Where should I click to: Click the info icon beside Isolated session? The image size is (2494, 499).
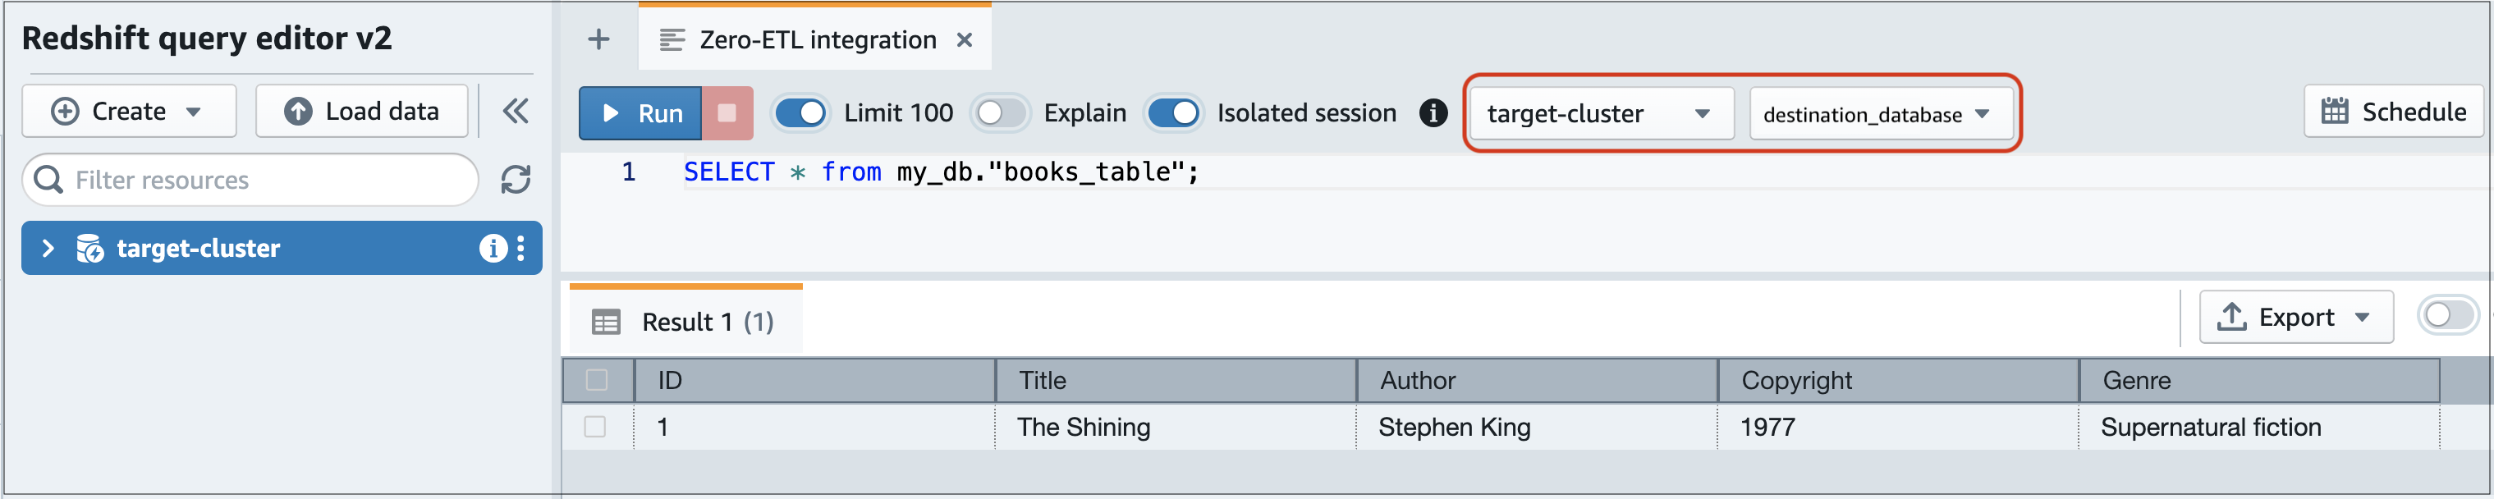[x=1433, y=113]
